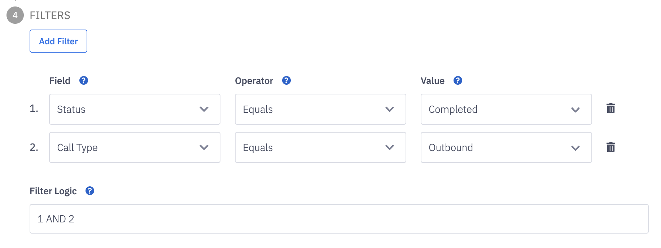Click the Field column help icon

pyautogui.click(x=84, y=80)
